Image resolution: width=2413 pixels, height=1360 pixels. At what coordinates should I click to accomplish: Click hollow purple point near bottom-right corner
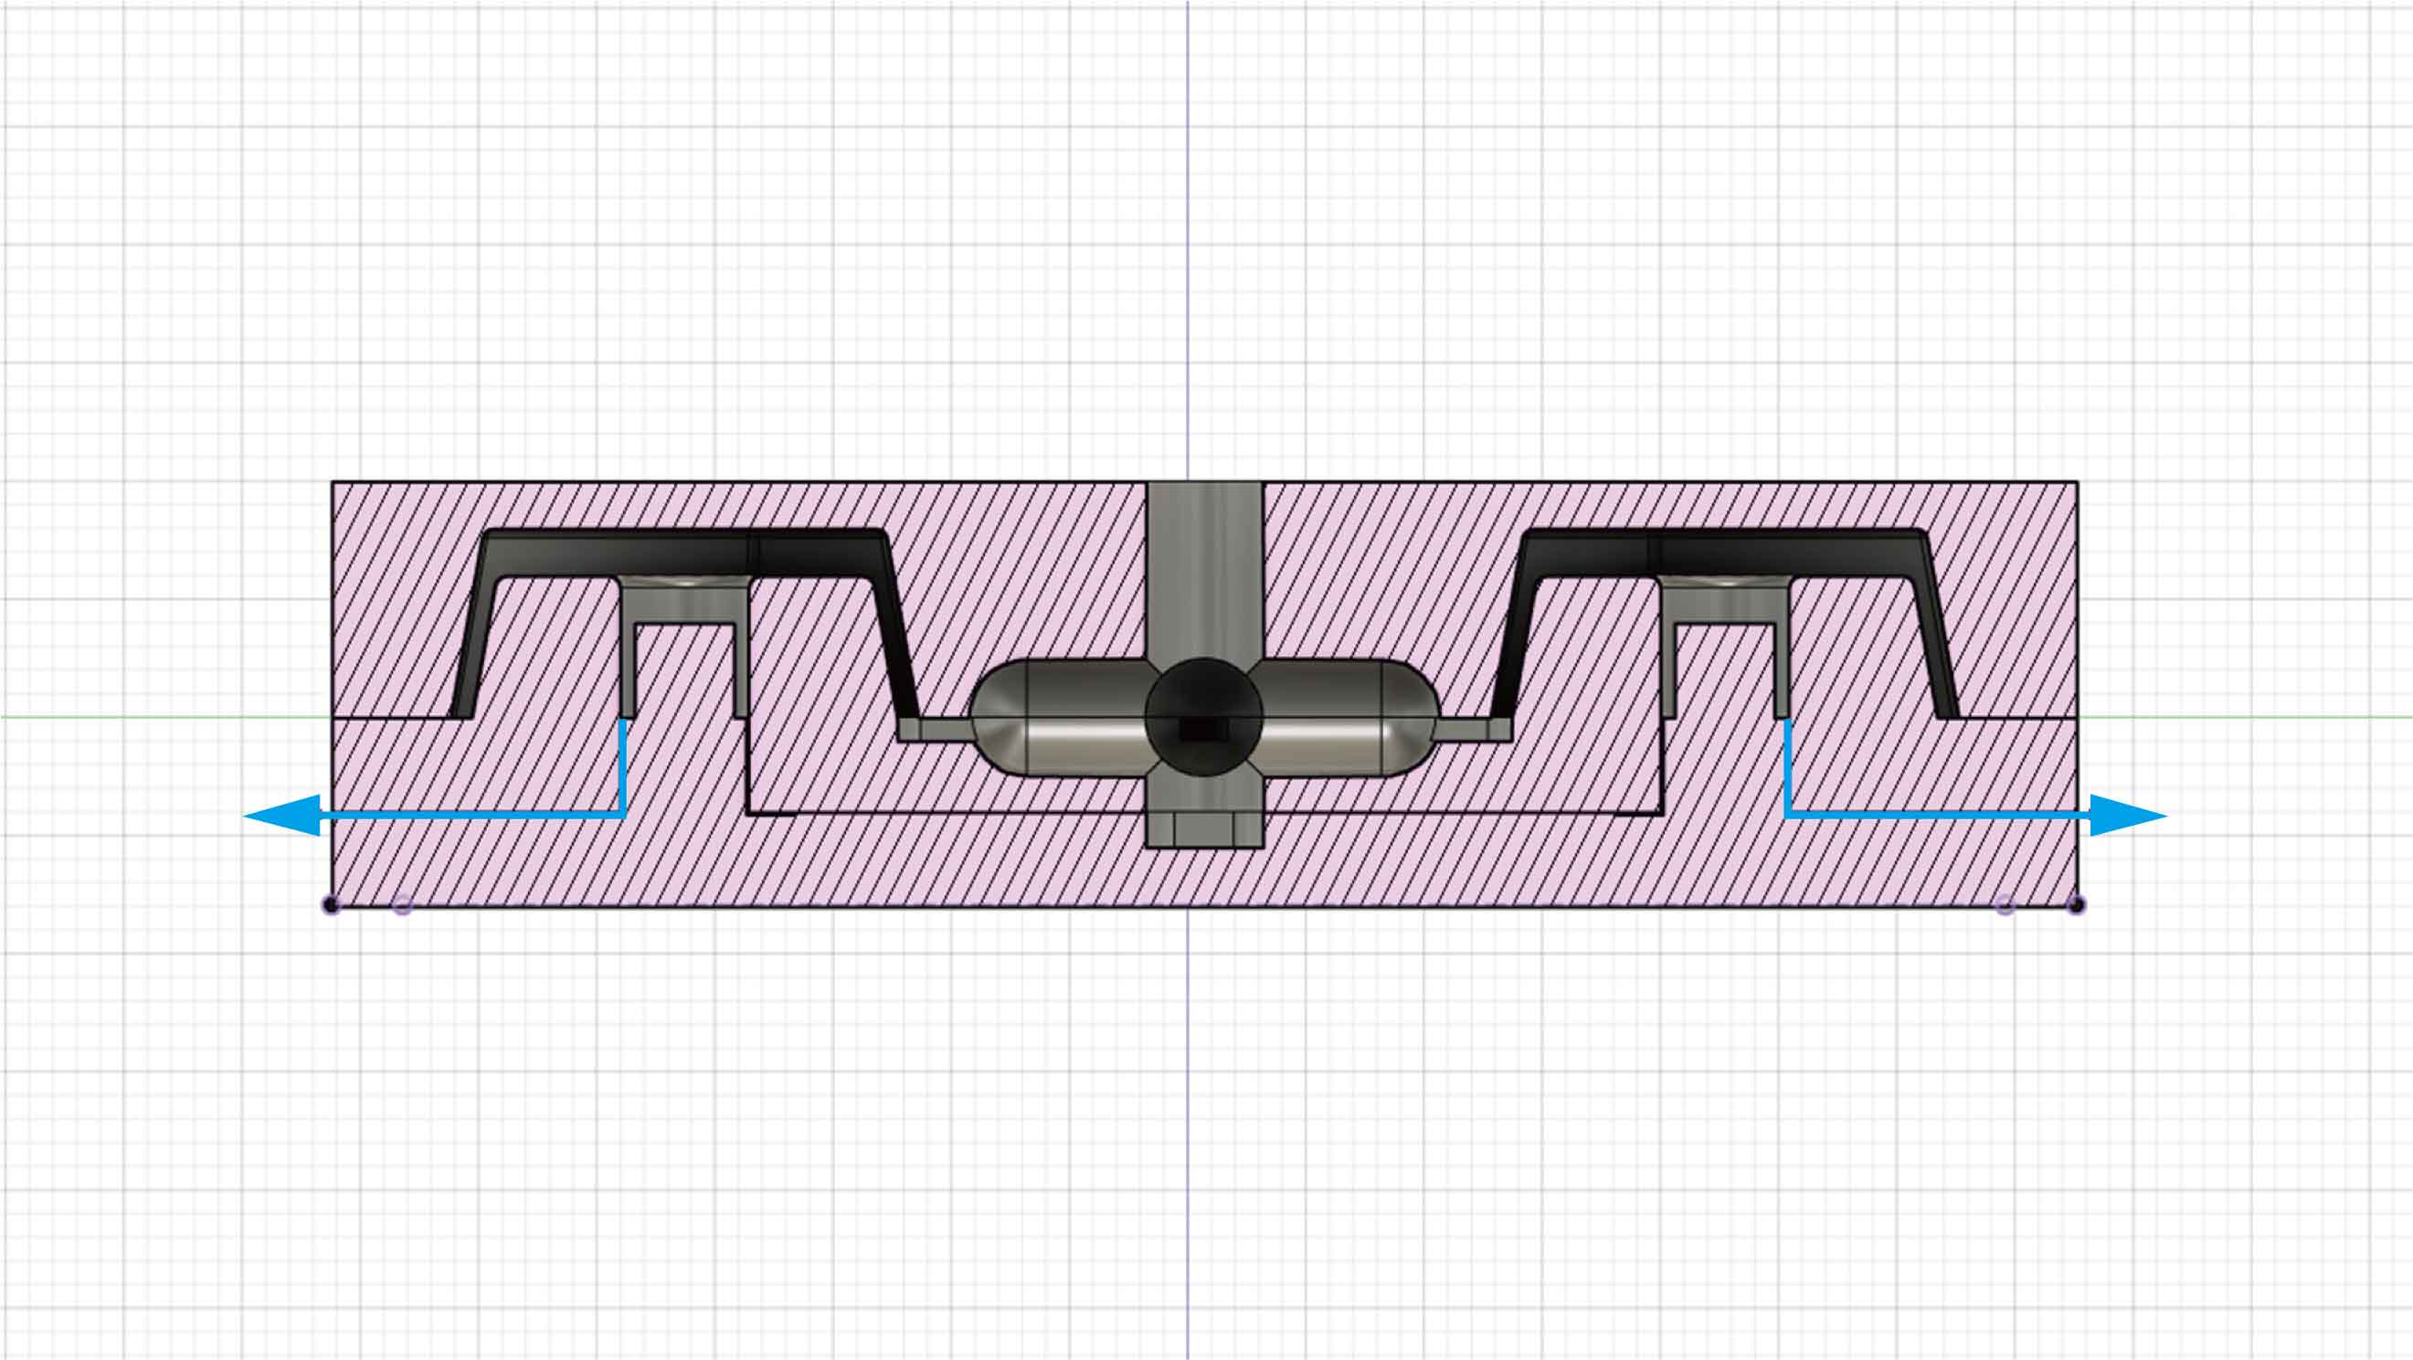2006,905
